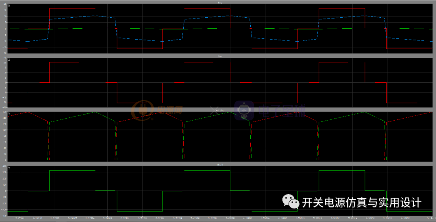Image resolution: width=436 pixels, height=222 pixels.
Task: Select the blue dashed trace in top plot
Action: [x=81, y=17]
